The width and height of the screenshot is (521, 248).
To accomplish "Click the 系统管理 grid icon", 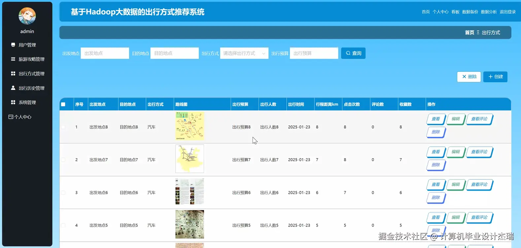I will [x=13, y=102].
